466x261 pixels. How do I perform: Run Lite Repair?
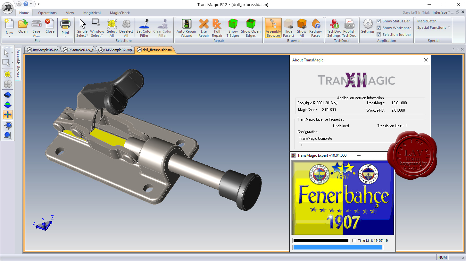pos(204,28)
